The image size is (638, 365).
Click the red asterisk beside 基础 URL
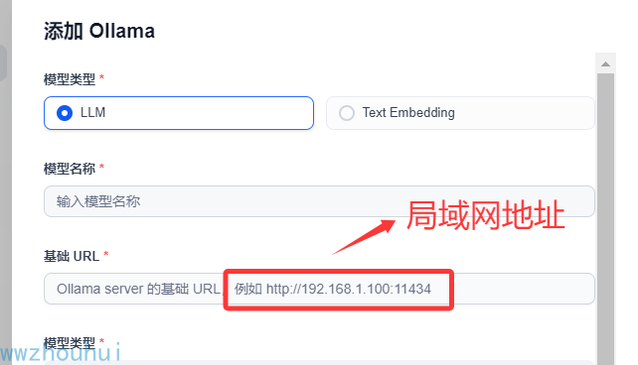tap(106, 254)
